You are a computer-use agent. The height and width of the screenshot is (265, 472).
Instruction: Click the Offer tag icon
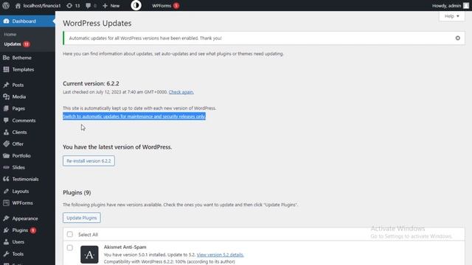click(x=7, y=144)
